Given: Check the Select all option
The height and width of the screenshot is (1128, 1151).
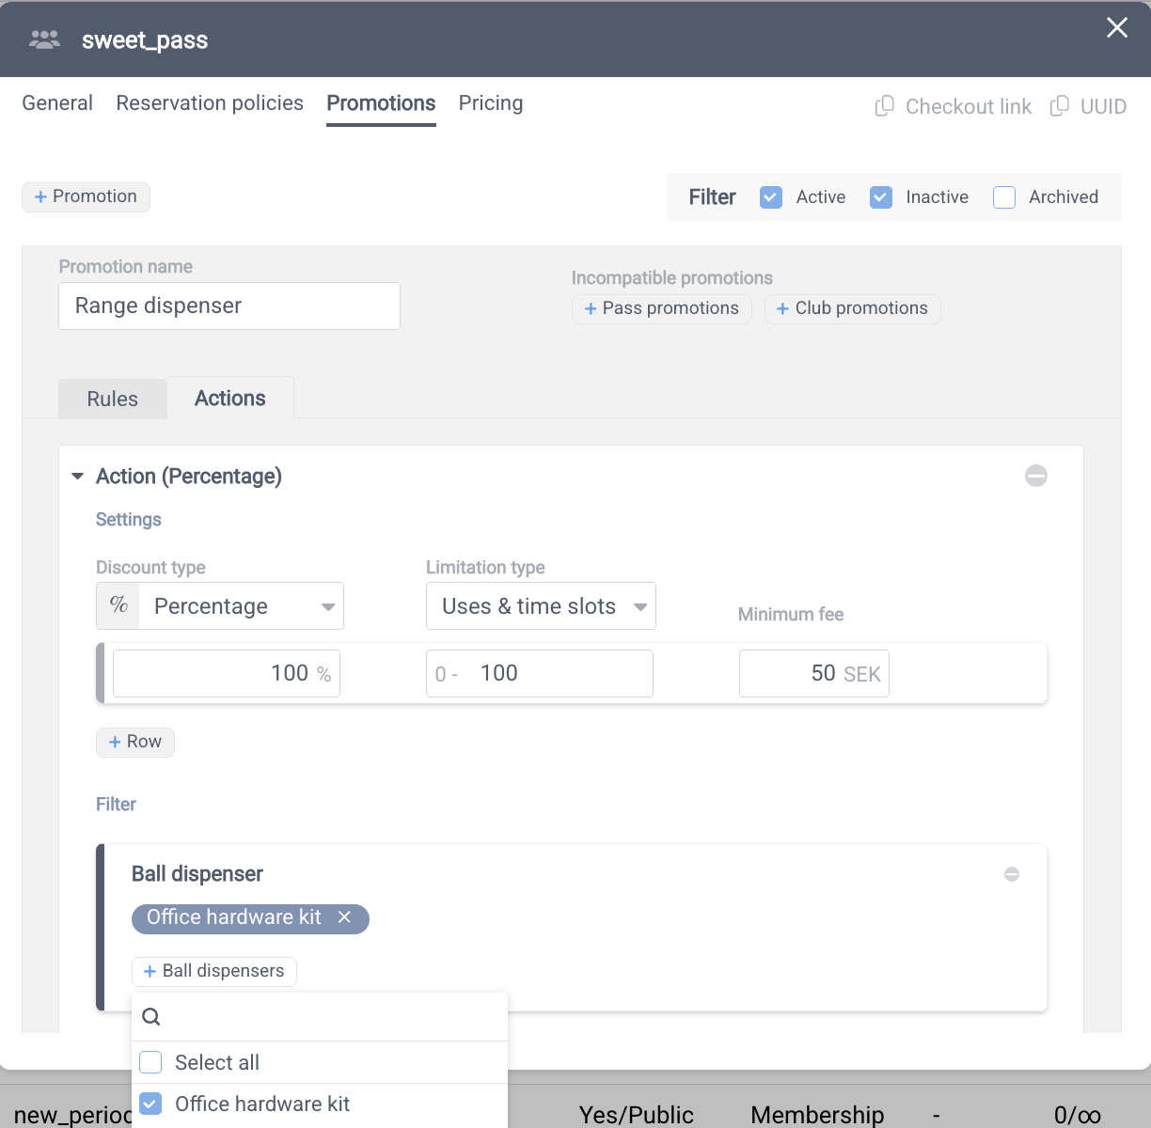Looking at the screenshot, I should coord(150,1062).
